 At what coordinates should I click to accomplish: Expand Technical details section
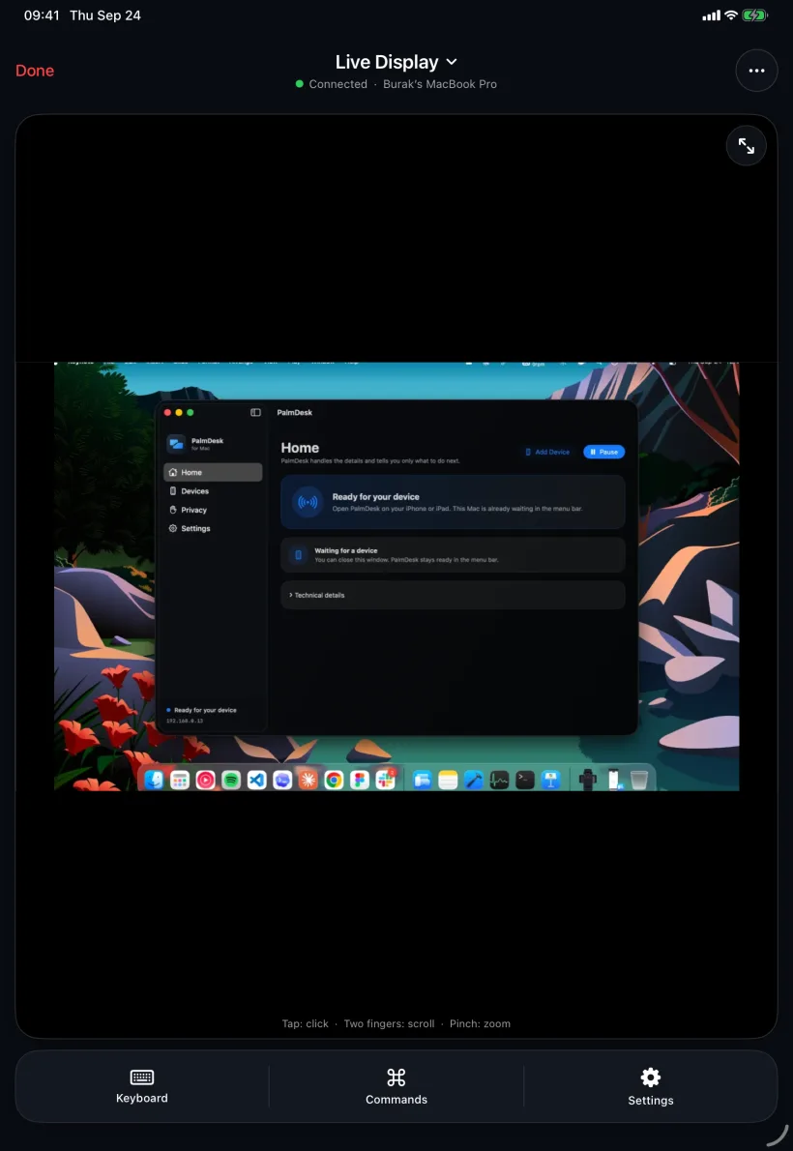tap(453, 595)
